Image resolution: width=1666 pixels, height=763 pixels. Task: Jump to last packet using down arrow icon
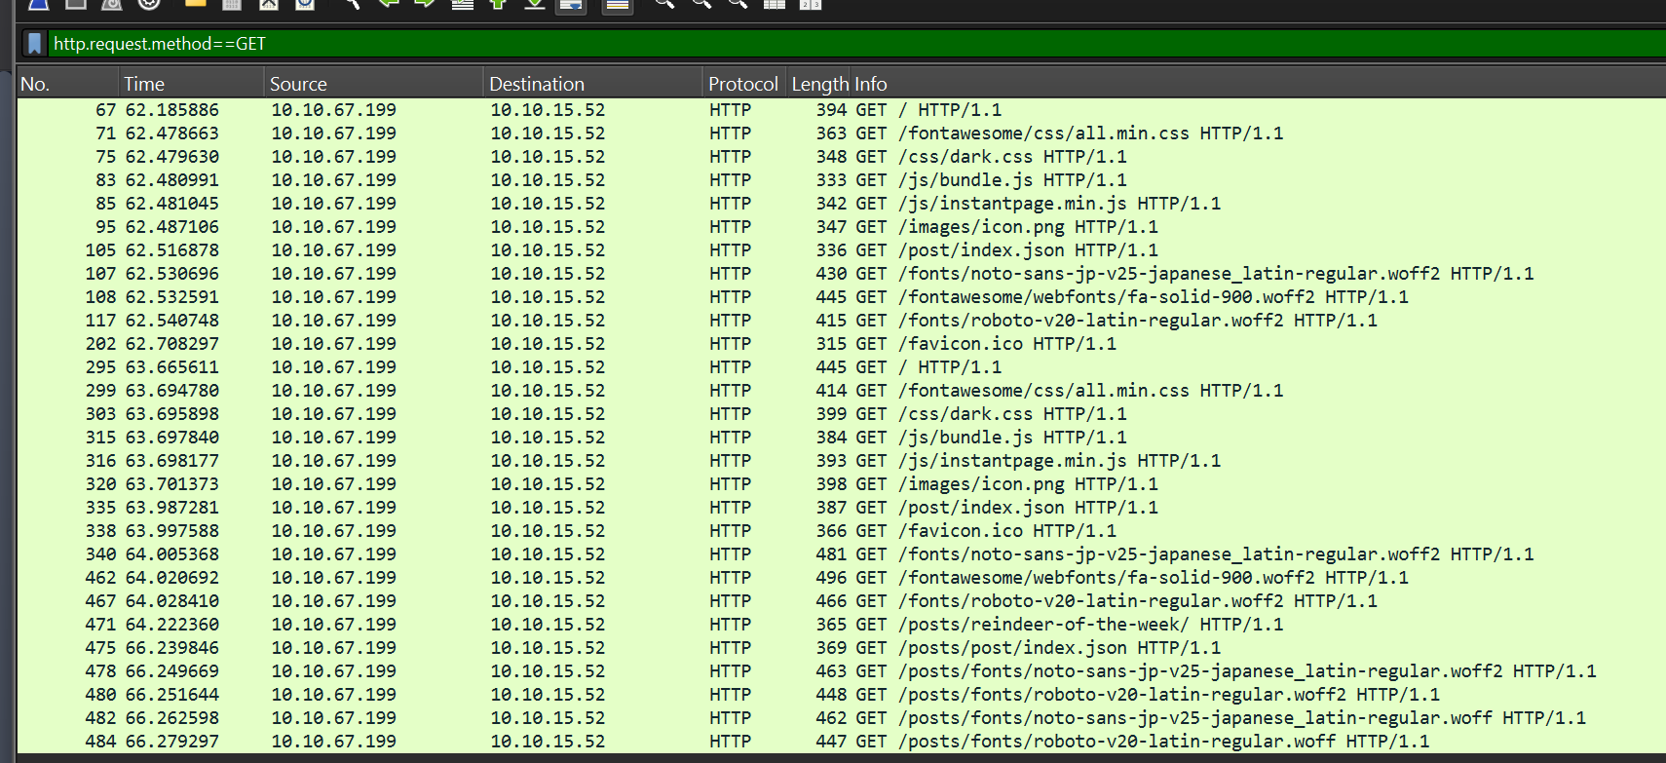pos(535,4)
